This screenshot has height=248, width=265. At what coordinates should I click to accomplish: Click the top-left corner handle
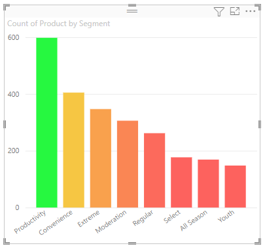(x=7, y=7)
